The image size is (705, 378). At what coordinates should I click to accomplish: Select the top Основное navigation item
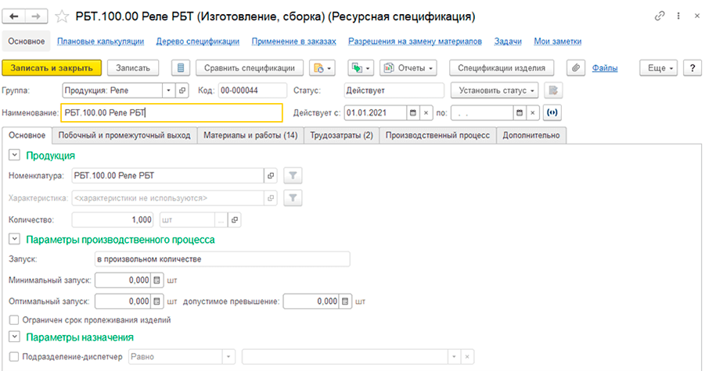(26, 41)
